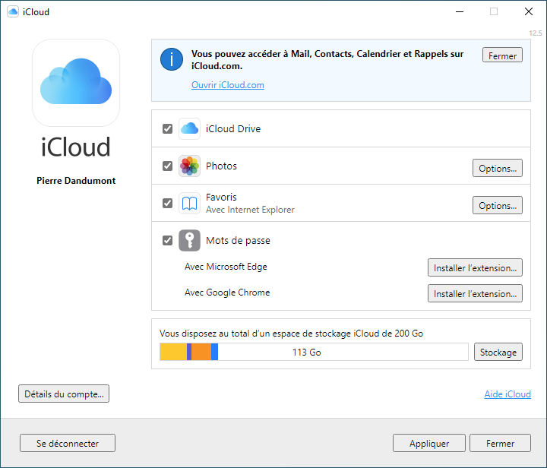The width and height of the screenshot is (547, 468).
Task: Open Options for Photos
Action: tap(498, 168)
